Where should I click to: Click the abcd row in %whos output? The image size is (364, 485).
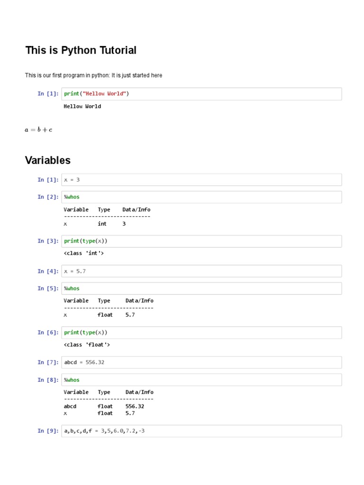click(x=104, y=406)
